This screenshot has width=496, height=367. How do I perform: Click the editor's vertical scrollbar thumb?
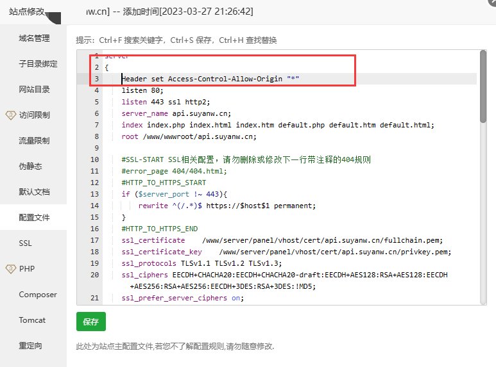tap(482, 86)
